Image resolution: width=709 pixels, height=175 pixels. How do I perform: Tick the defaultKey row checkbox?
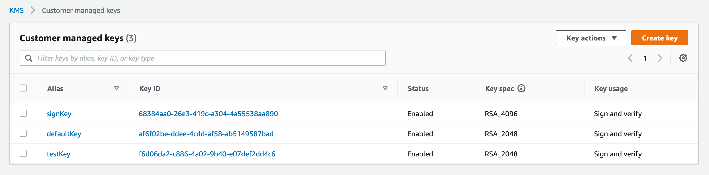point(23,134)
